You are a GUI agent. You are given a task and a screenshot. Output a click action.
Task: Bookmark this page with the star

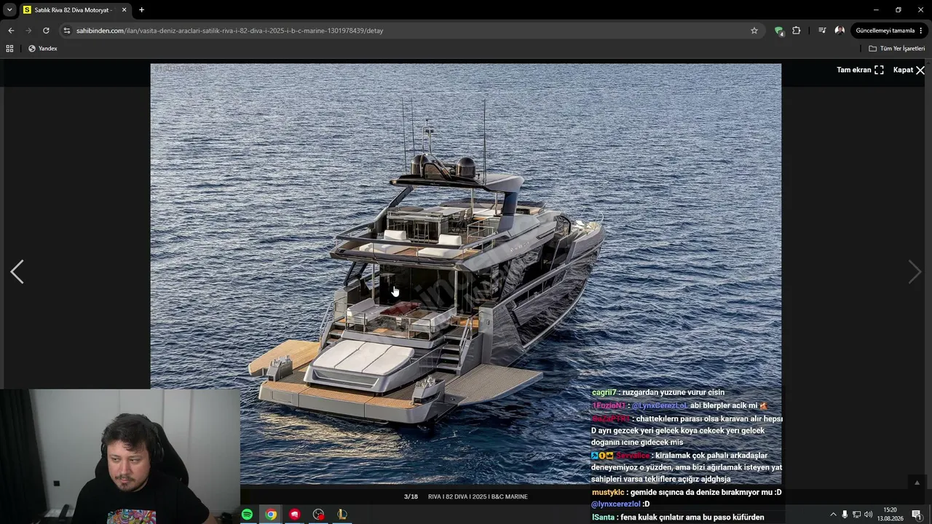754,31
